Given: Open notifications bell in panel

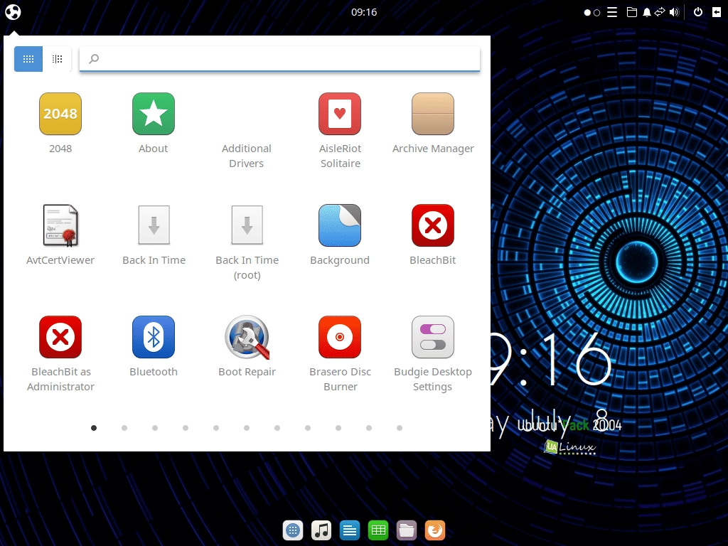Looking at the screenshot, I should 646,12.
